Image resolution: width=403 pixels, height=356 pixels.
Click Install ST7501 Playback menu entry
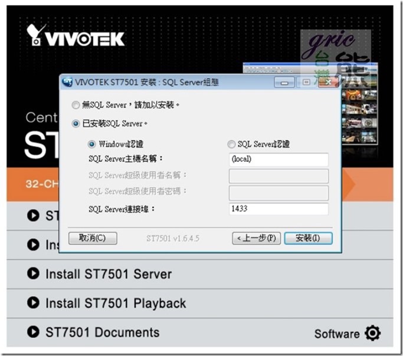pyautogui.click(x=116, y=303)
